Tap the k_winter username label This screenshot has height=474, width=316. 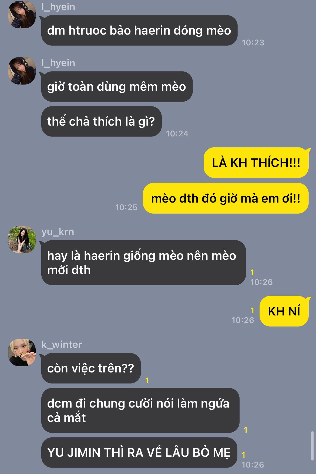[62, 345]
